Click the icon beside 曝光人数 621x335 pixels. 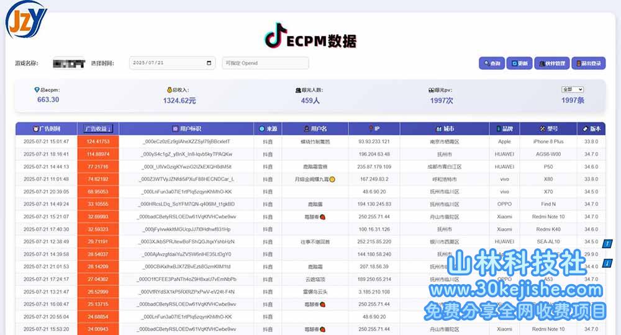[297, 90]
